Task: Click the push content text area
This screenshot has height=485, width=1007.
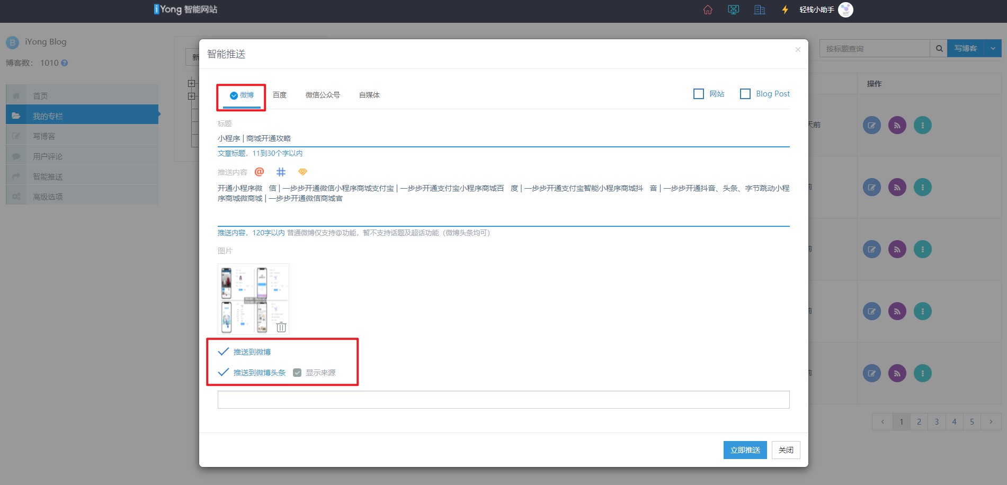Action: point(503,204)
